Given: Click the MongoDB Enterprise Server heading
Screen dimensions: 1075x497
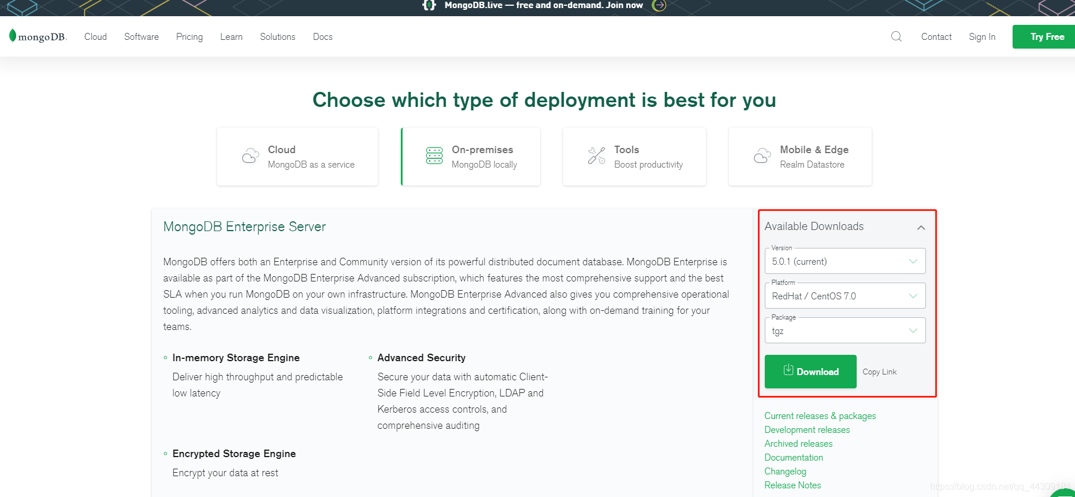Looking at the screenshot, I should point(244,227).
